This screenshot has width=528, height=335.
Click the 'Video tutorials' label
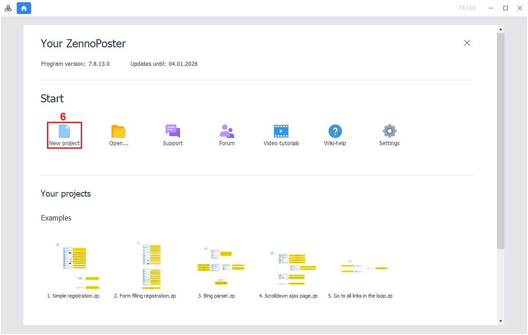tap(281, 143)
